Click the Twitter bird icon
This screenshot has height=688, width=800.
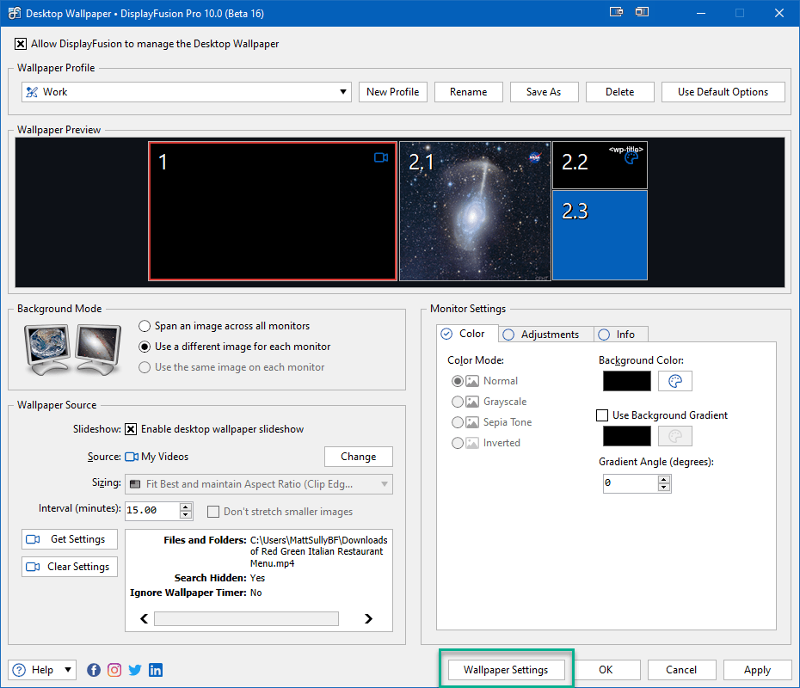(x=134, y=669)
